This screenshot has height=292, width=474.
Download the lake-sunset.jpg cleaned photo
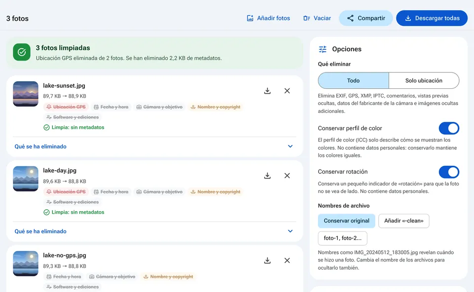[267, 91]
